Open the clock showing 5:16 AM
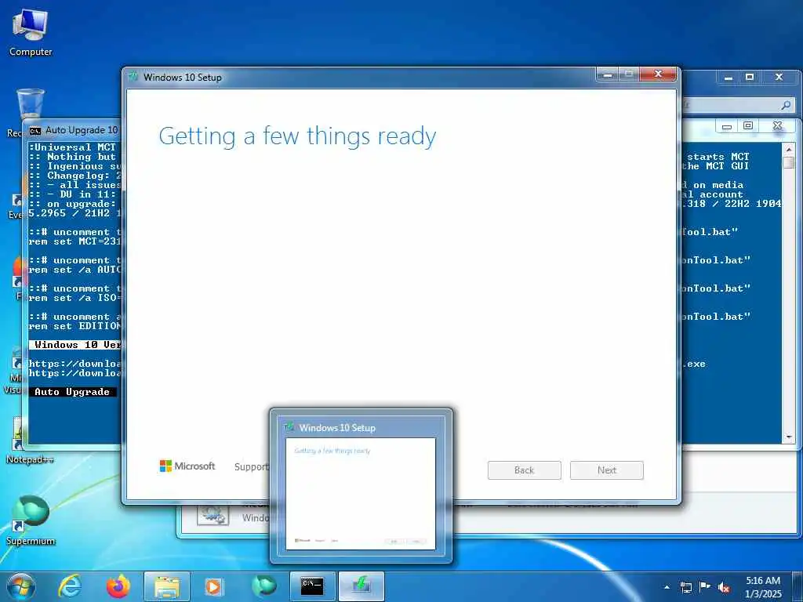The height and width of the screenshot is (602, 803). click(x=763, y=586)
